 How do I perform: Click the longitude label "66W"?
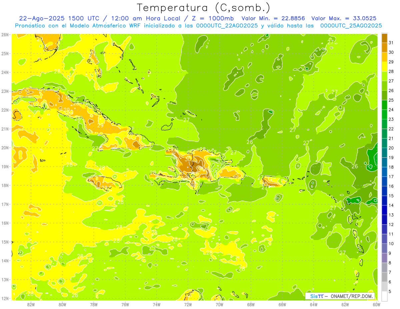coord(282,304)
